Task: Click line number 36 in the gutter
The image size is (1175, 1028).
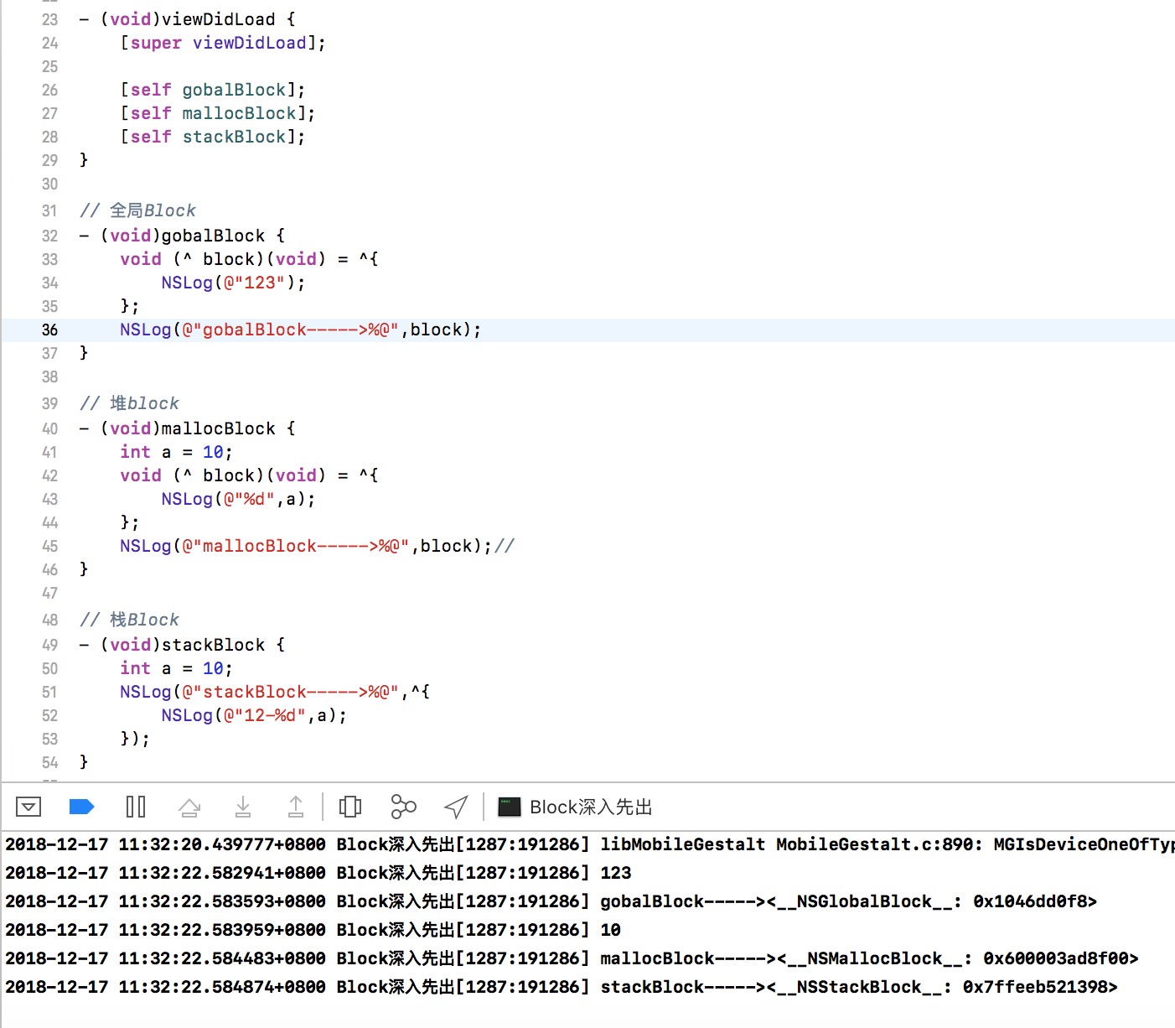Action: pos(49,330)
